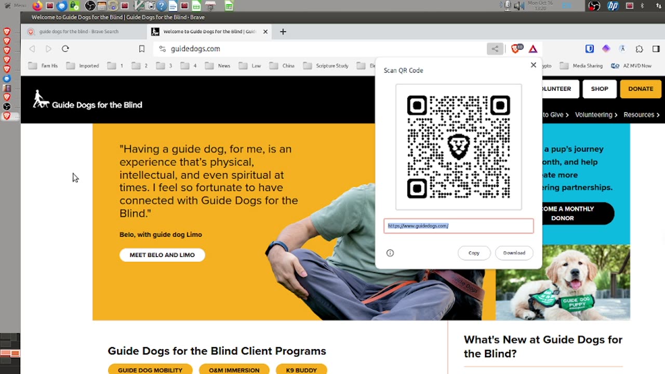Image resolution: width=665 pixels, height=374 pixels.
Task: Open the Scripture Study bookmarks folder
Action: click(326, 66)
